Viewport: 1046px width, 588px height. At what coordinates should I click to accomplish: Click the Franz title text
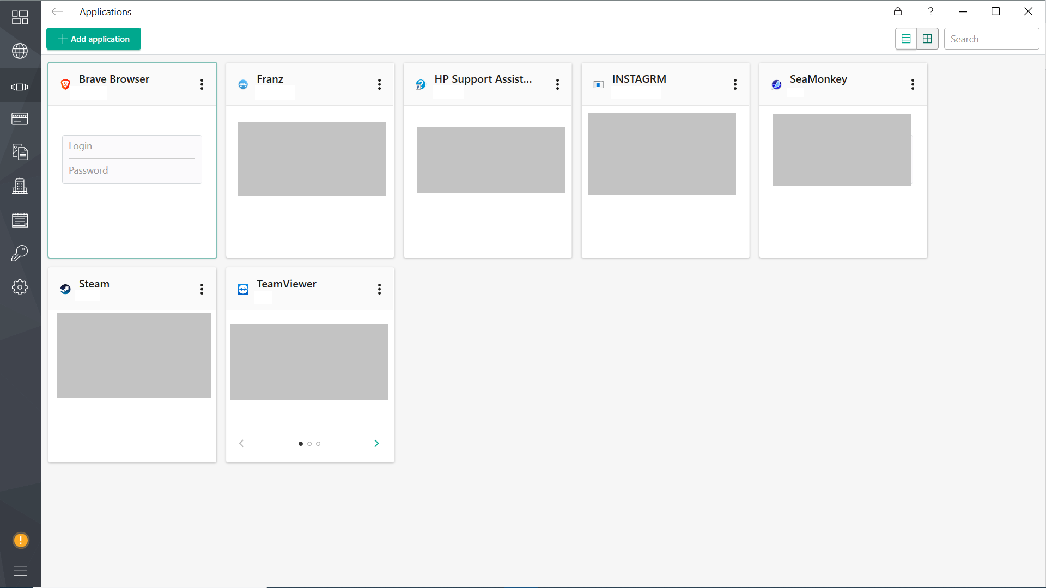(270, 79)
